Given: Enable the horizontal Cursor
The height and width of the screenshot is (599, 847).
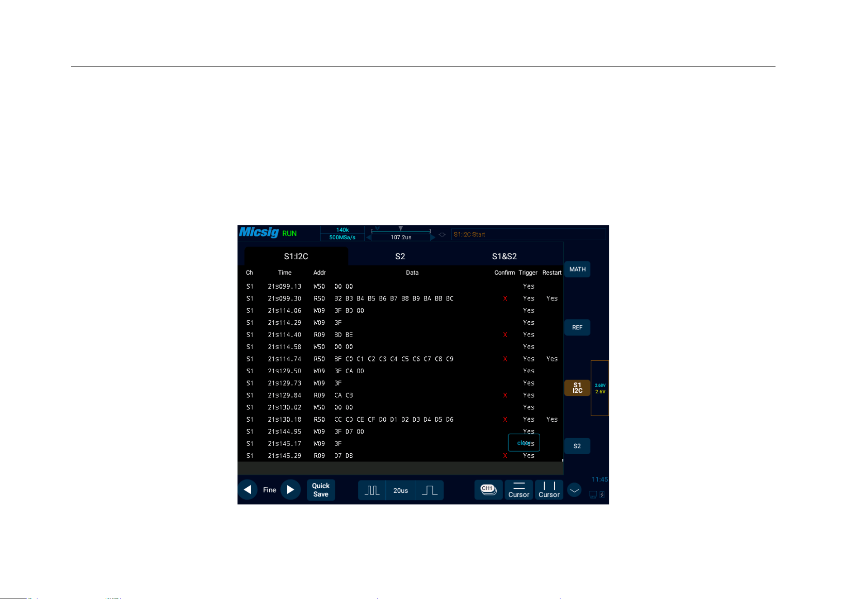Looking at the screenshot, I should [x=519, y=490].
